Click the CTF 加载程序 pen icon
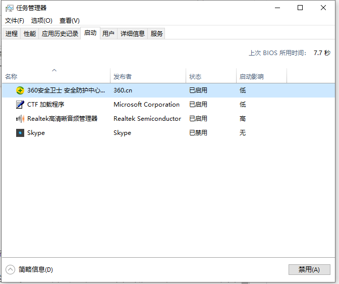 pyautogui.click(x=20, y=105)
